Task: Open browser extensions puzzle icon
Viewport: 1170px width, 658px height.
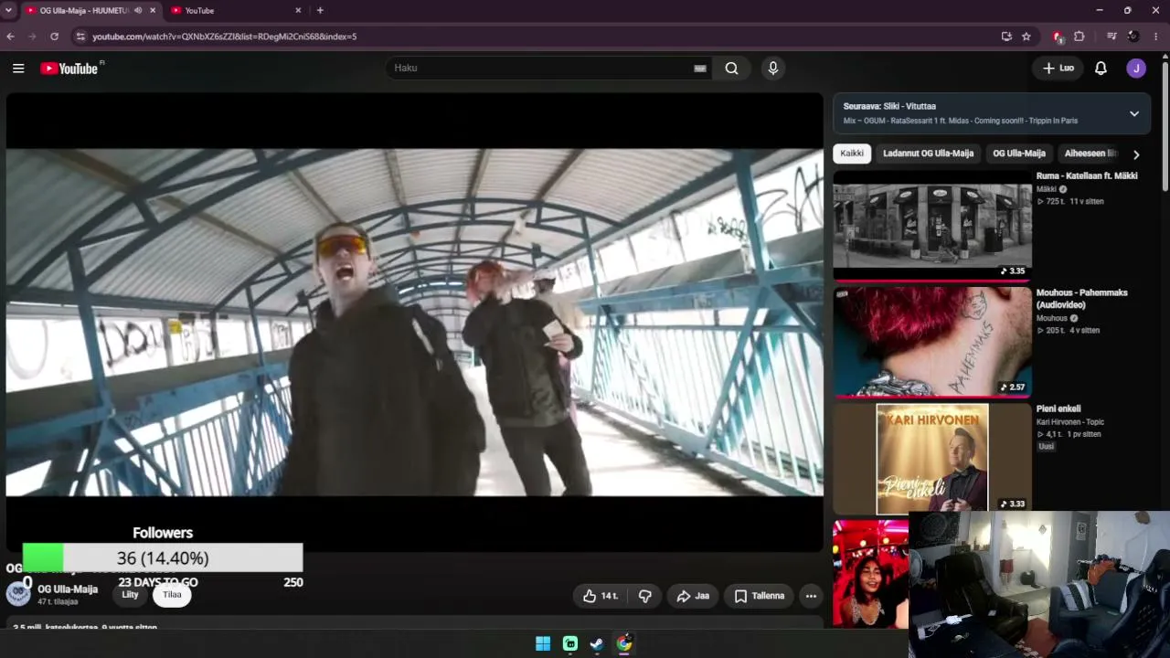Action: pos(1080,37)
